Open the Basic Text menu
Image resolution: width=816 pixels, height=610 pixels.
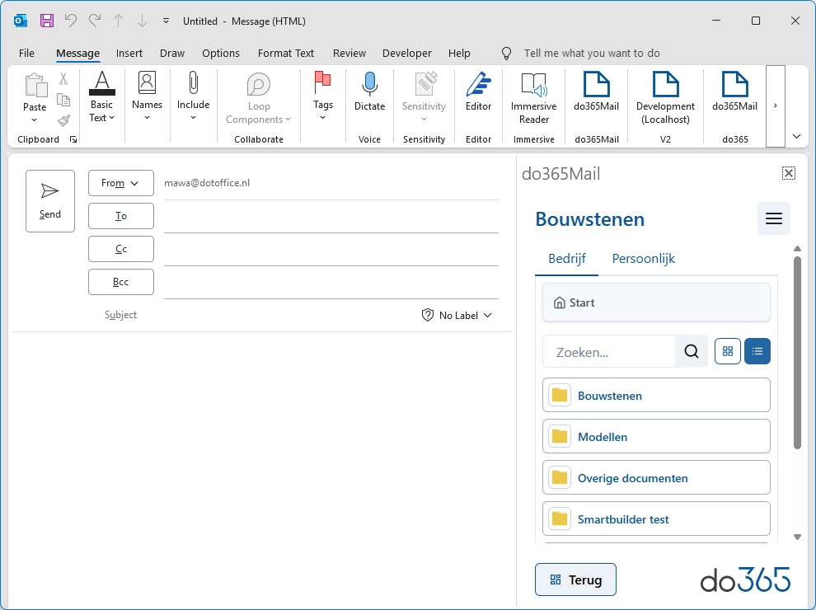(x=101, y=97)
